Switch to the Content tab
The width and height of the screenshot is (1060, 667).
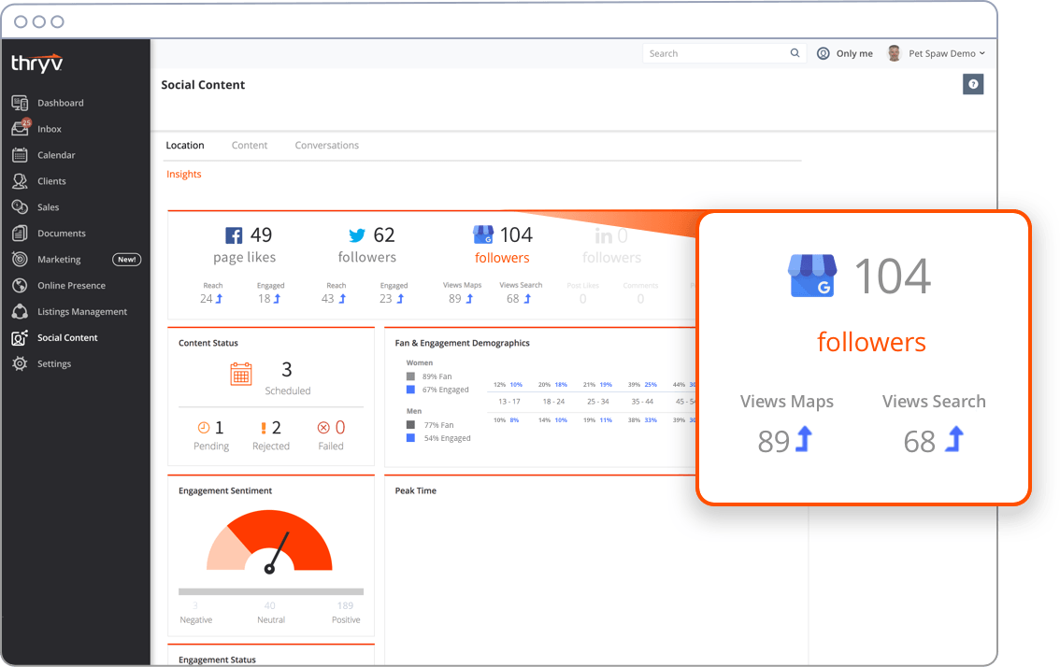click(x=250, y=146)
